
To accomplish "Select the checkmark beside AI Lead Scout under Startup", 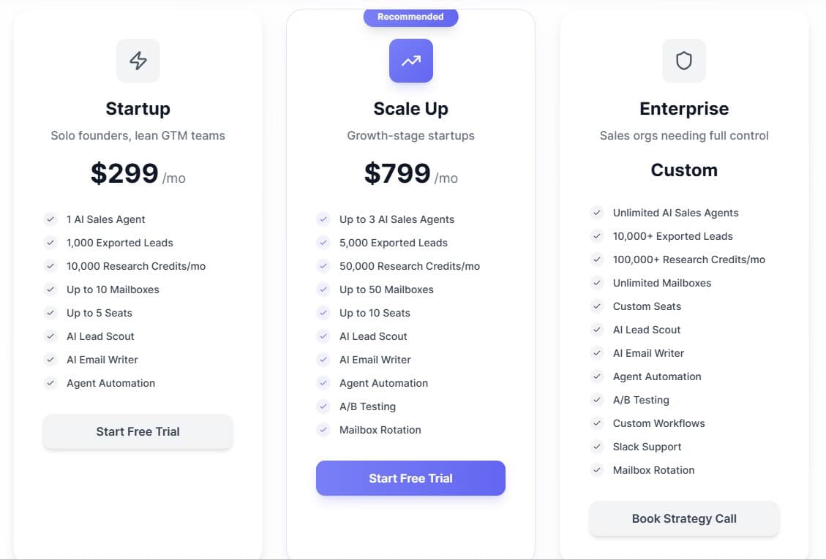I will [x=50, y=336].
